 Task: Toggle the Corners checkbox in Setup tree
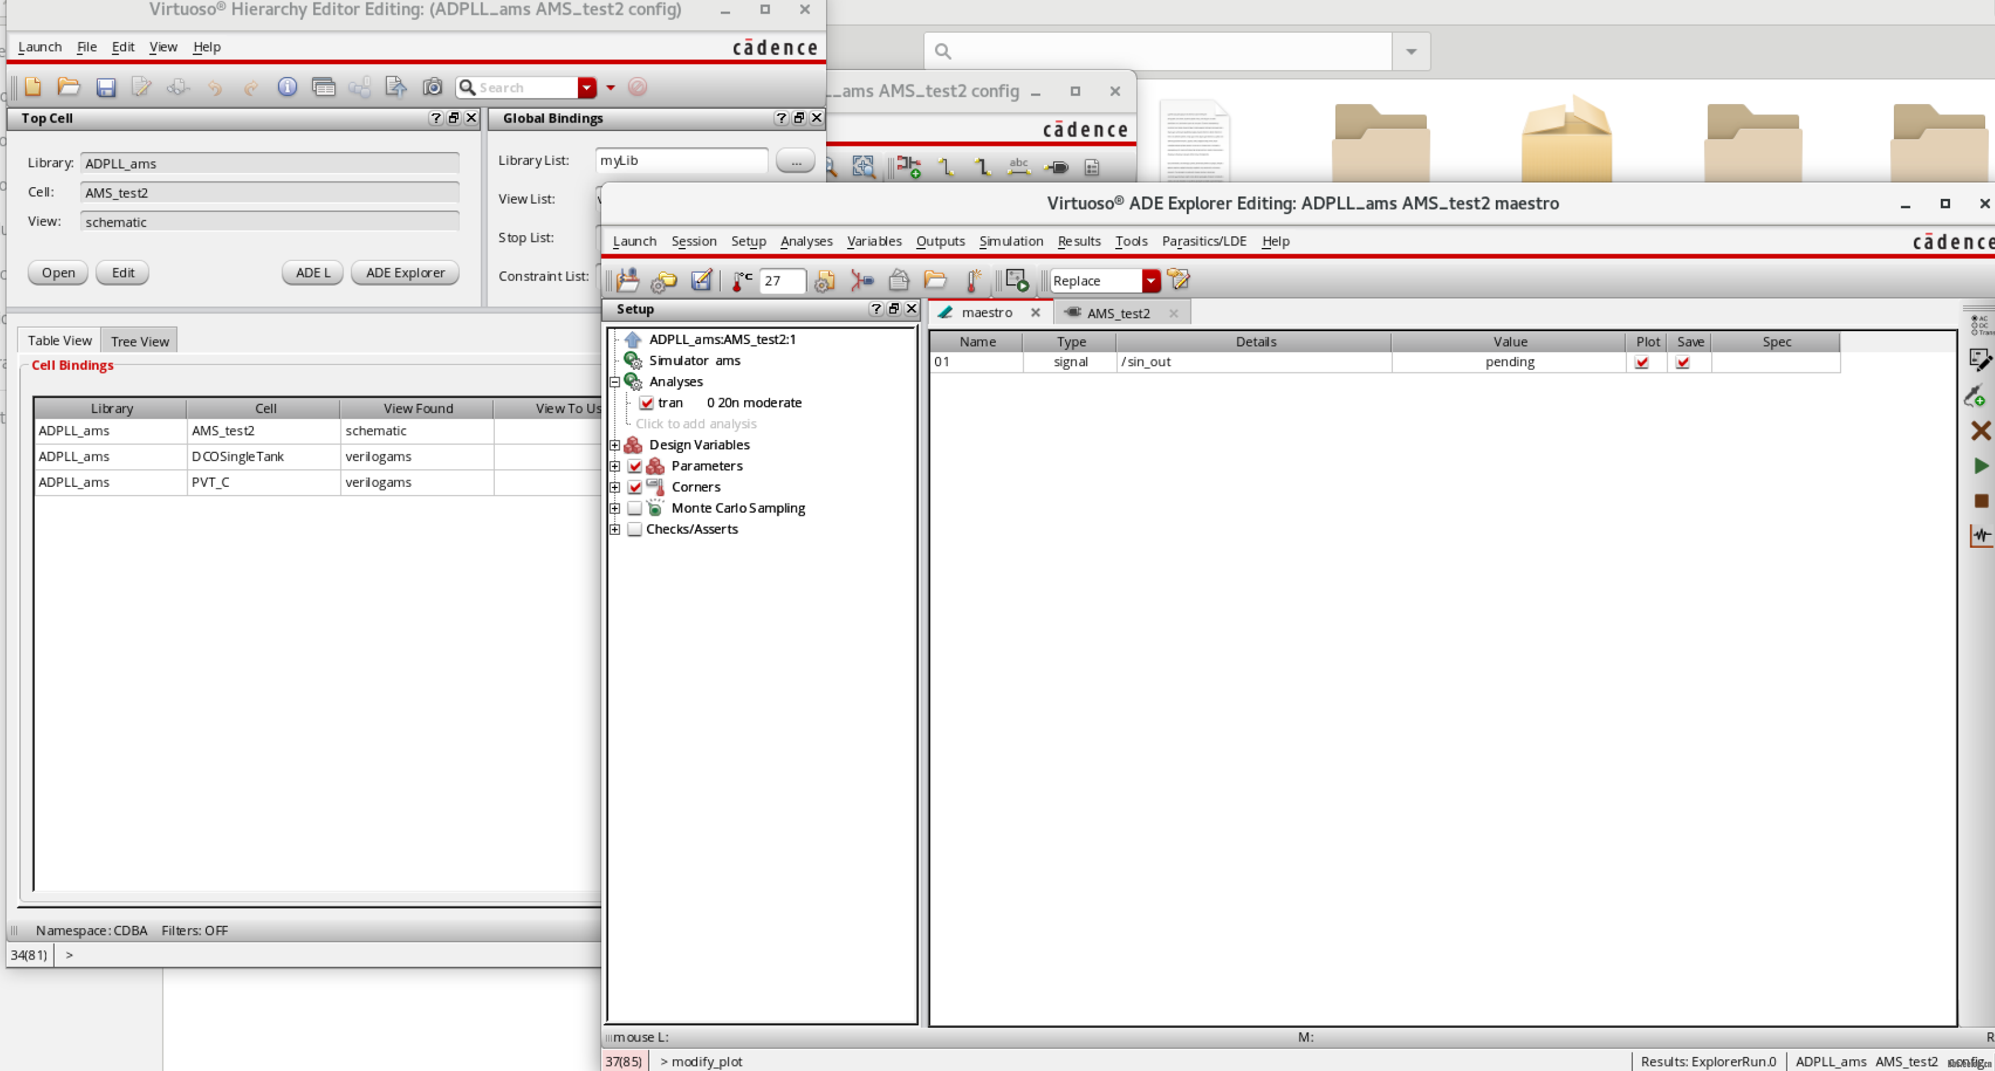[635, 487]
